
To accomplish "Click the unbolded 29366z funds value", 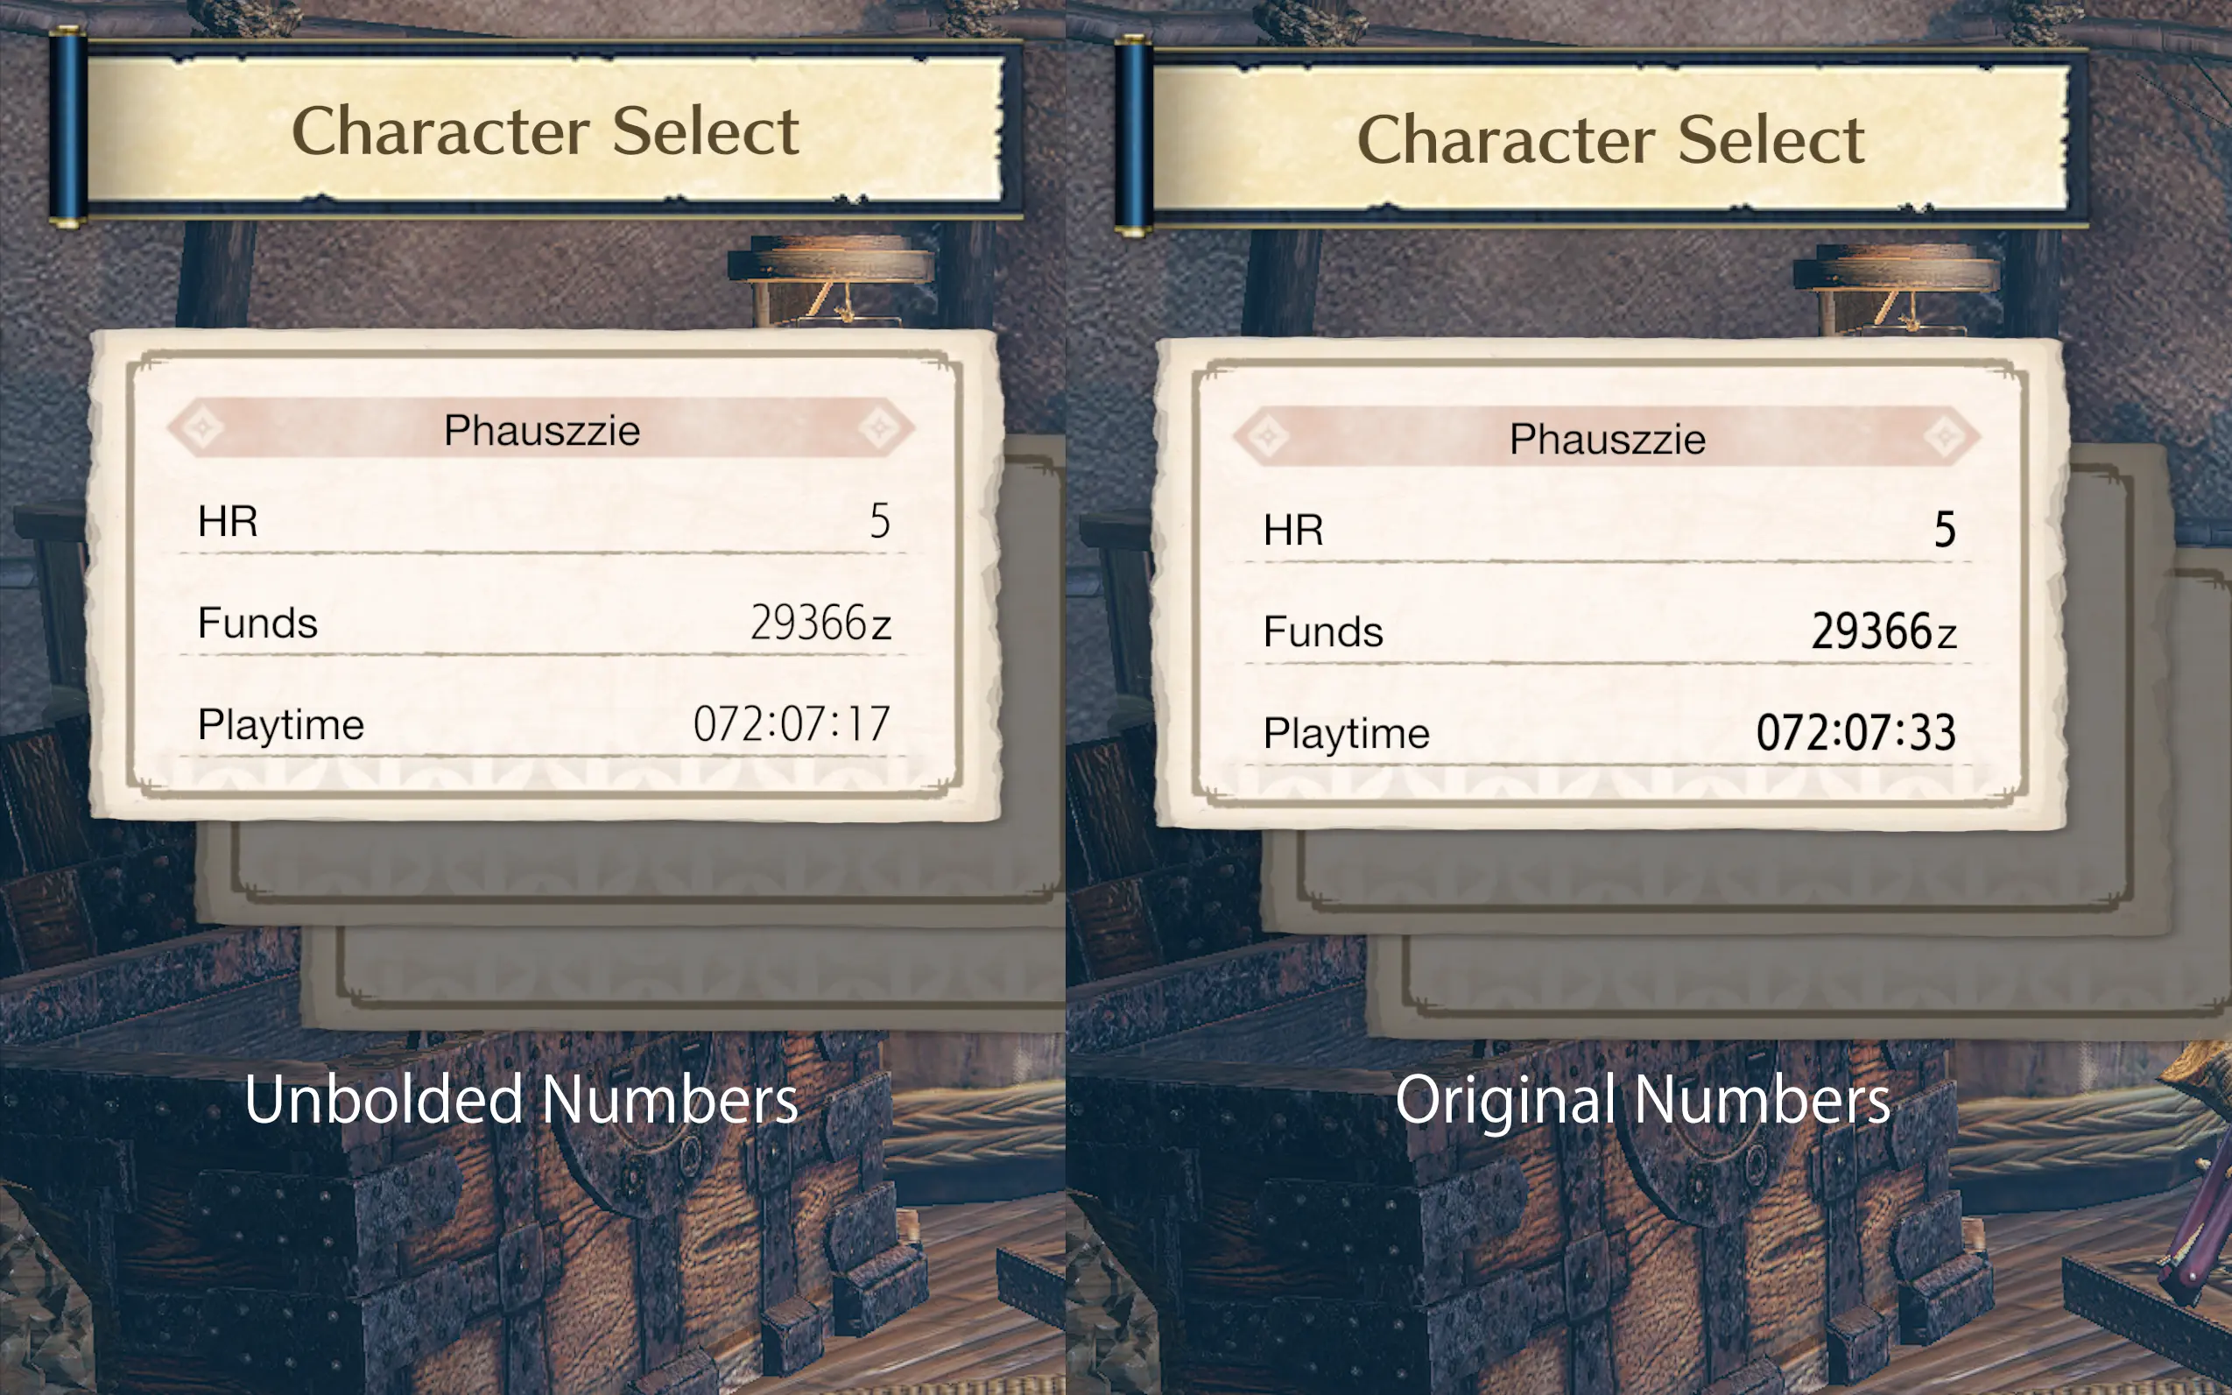I will point(820,623).
